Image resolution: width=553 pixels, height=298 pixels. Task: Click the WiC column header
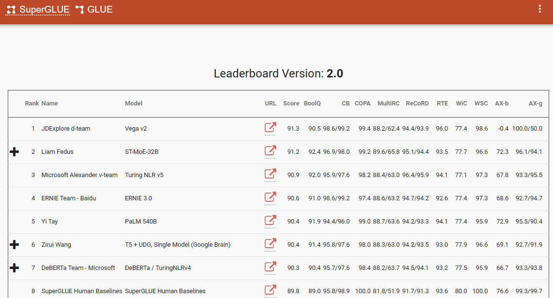coord(461,104)
